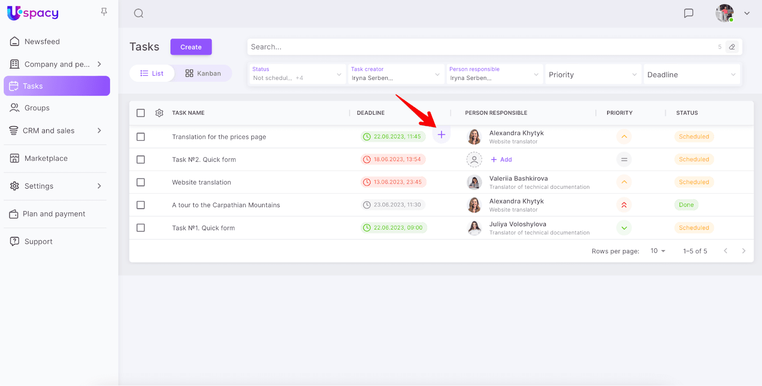This screenshot has height=386, width=762.
Task: Clear filters with the eraser icon
Action: 732,47
